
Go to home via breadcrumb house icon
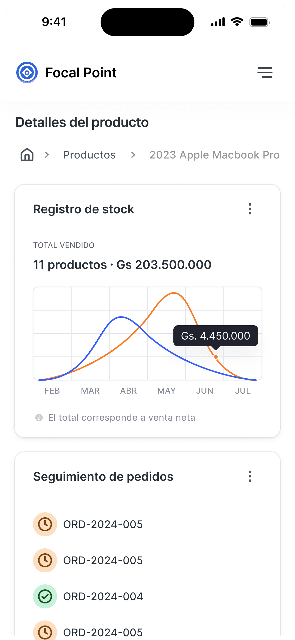coord(27,154)
